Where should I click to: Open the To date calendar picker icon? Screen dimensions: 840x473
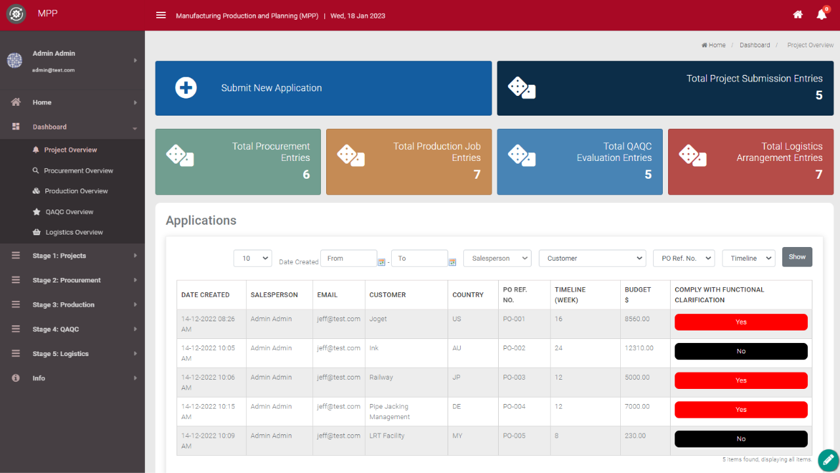pyautogui.click(x=452, y=261)
